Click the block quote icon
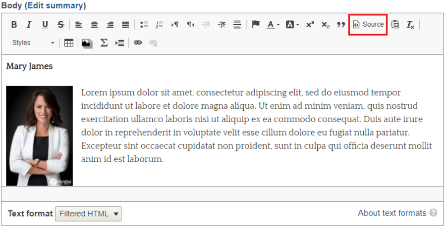 pyautogui.click(x=341, y=25)
